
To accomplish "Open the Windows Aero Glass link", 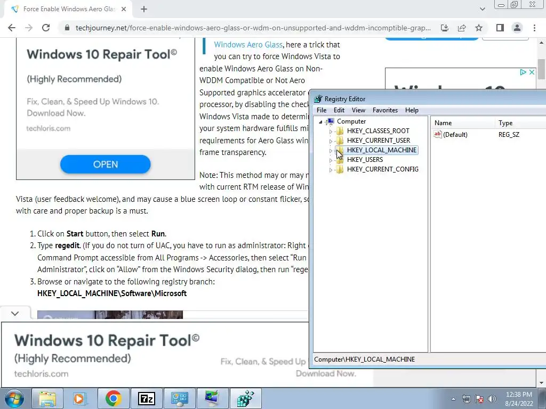I will point(248,45).
